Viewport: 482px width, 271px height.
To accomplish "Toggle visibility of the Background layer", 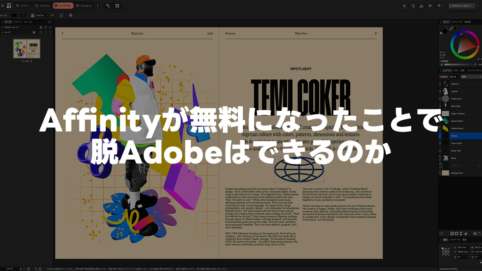I will tap(481, 173).
